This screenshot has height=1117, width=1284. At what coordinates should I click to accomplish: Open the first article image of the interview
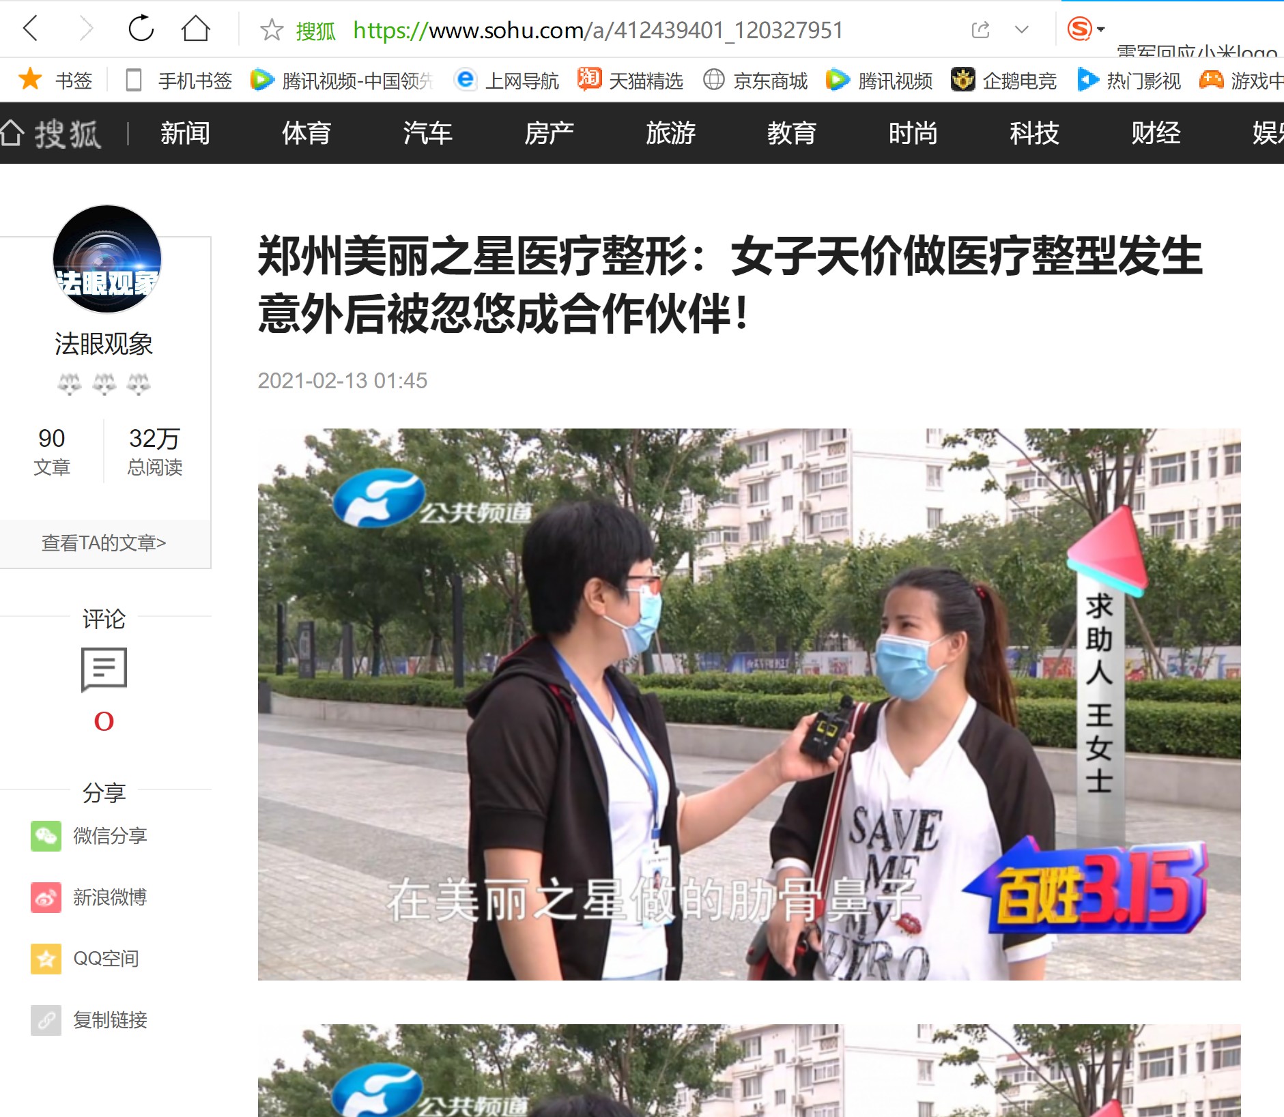click(x=749, y=704)
